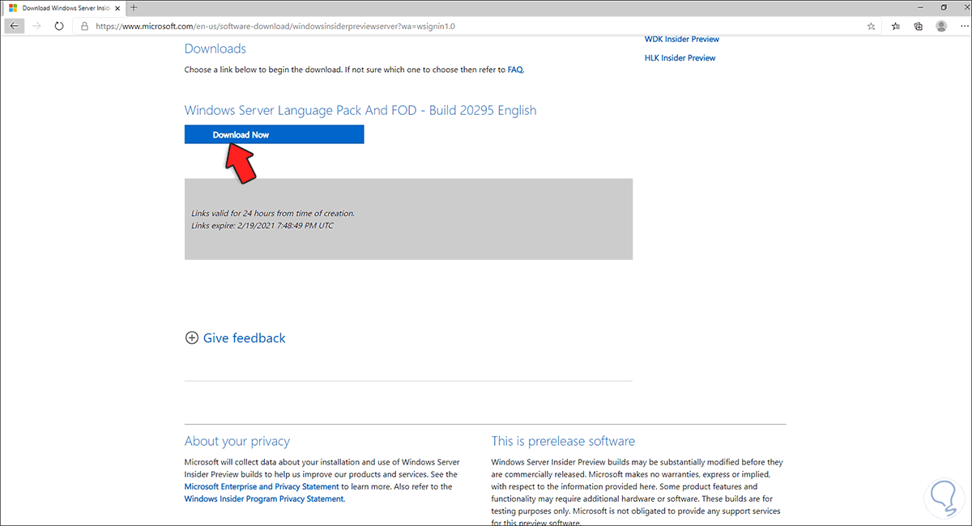The image size is (972, 526).
Task: Open the HLK Insider Preview link
Action: pos(680,57)
